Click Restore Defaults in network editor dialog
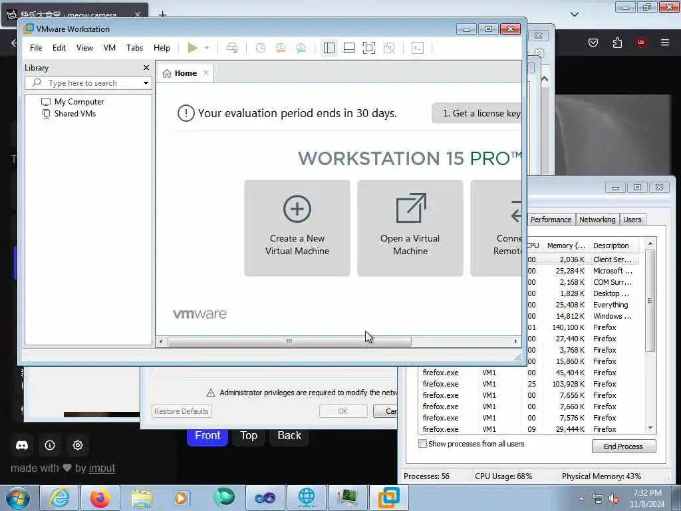This screenshot has width=681, height=511. pos(182,411)
